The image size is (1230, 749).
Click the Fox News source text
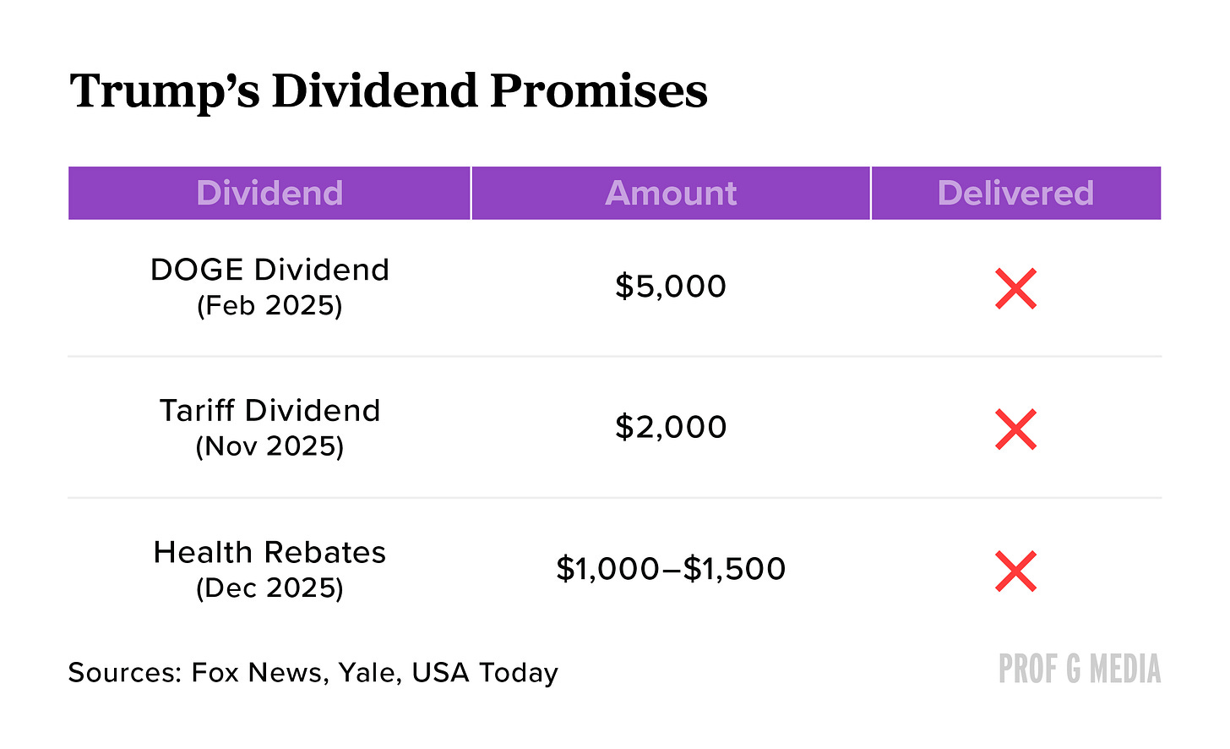(x=257, y=673)
